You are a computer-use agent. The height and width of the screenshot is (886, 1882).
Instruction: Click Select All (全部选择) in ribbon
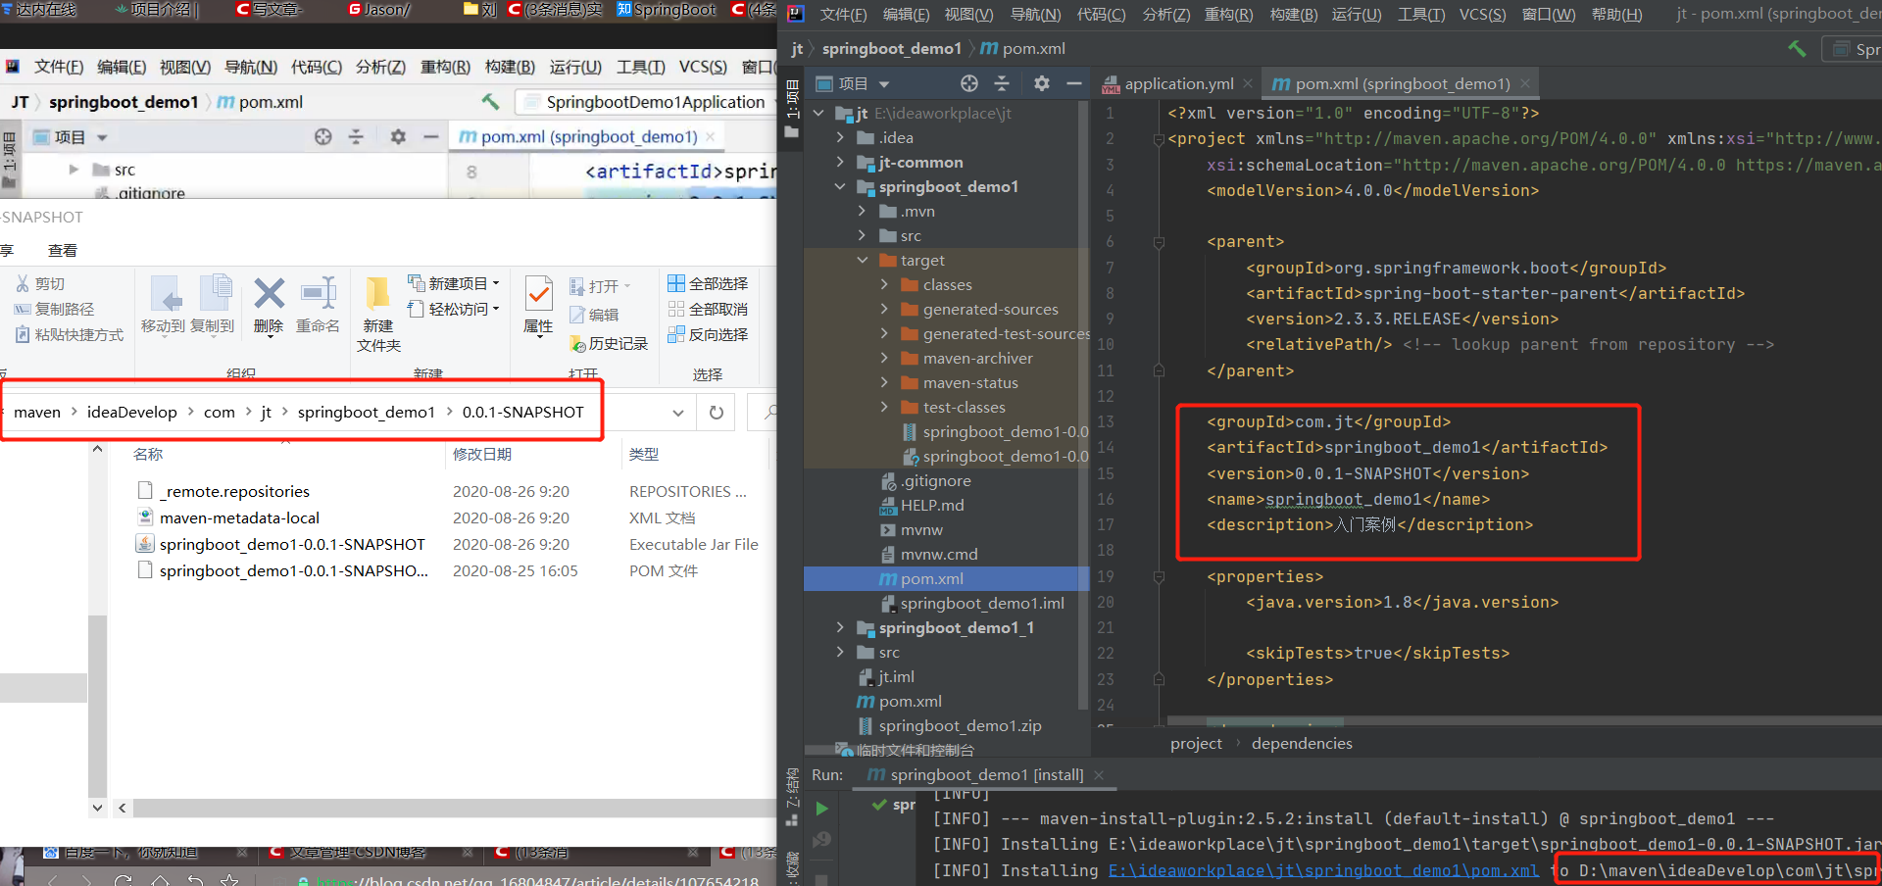708,283
